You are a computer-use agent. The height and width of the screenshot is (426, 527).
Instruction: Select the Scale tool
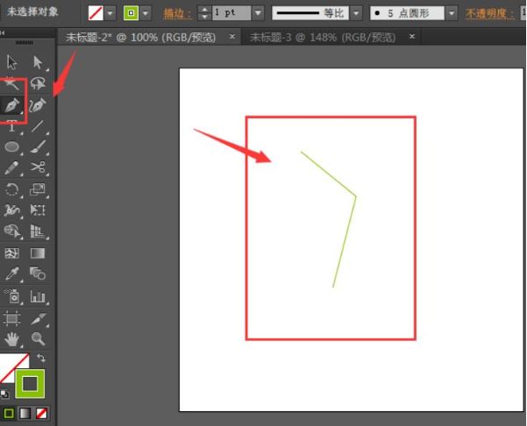pos(38,190)
